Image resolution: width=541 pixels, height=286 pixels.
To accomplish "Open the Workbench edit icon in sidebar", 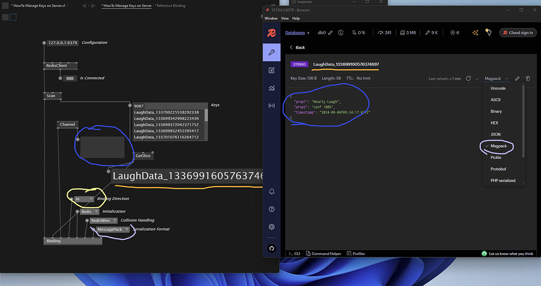I will click(x=272, y=70).
